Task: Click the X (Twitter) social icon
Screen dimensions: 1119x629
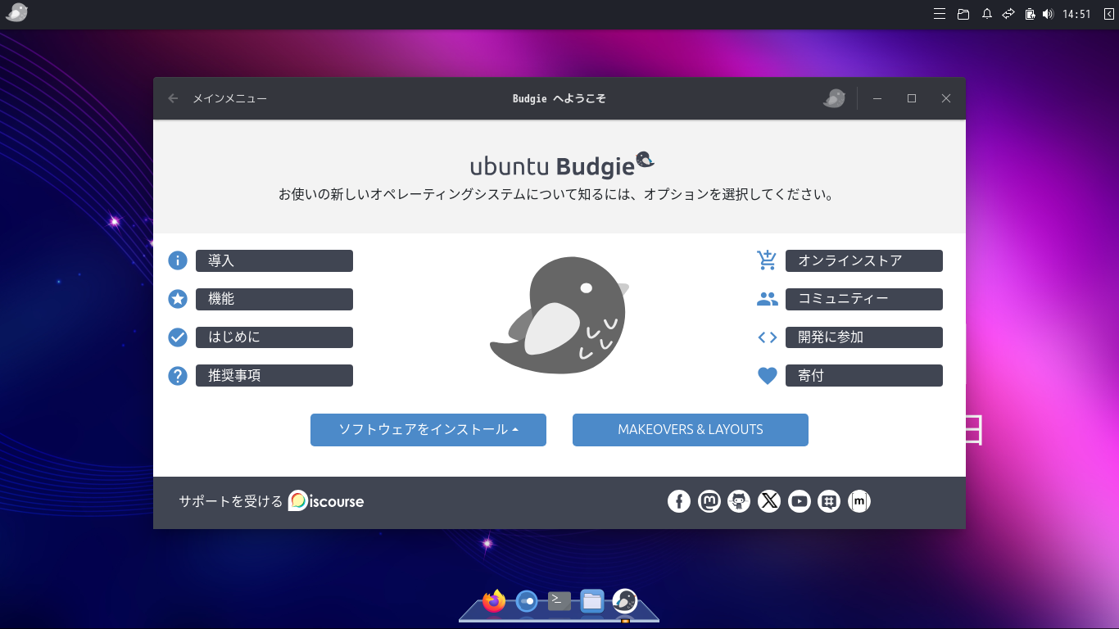Action: pos(769,501)
